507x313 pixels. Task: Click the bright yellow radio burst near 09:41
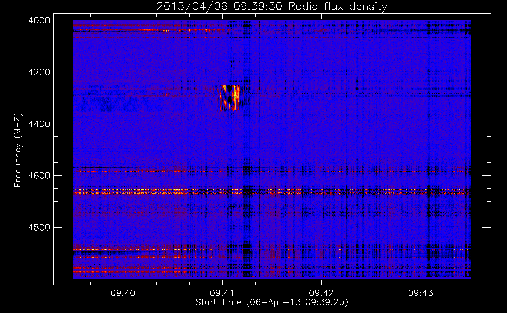230,98
